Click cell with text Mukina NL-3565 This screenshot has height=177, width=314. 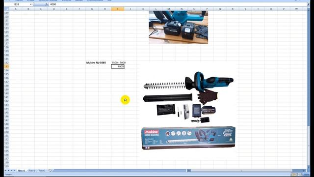96,62
